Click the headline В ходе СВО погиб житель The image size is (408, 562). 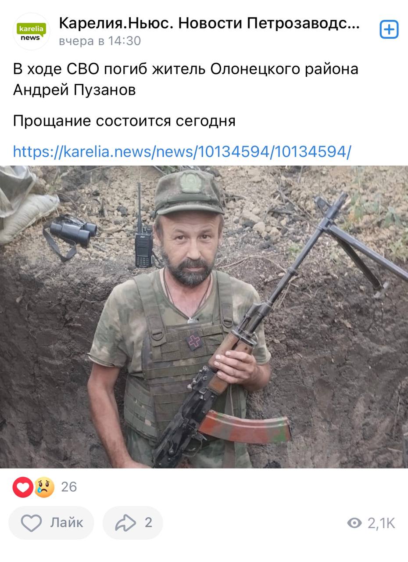[110, 69]
